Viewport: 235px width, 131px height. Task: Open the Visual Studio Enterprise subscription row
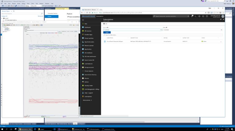pos(163,41)
